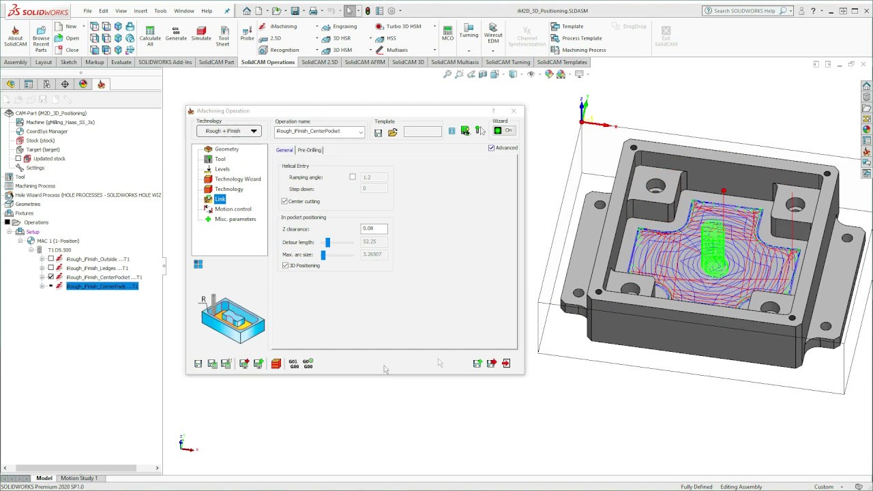Select Motion control in the dialog tree
Image resolution: width=873 pixels, height=491 pixels.
tap(233, 209)
